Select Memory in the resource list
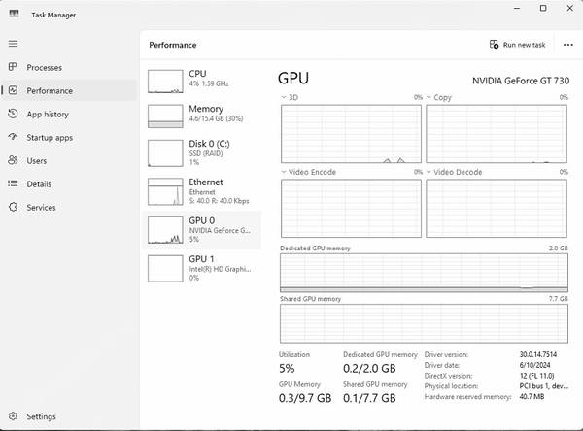The width and height of the screenshot is (583, 431). [203, 116]
